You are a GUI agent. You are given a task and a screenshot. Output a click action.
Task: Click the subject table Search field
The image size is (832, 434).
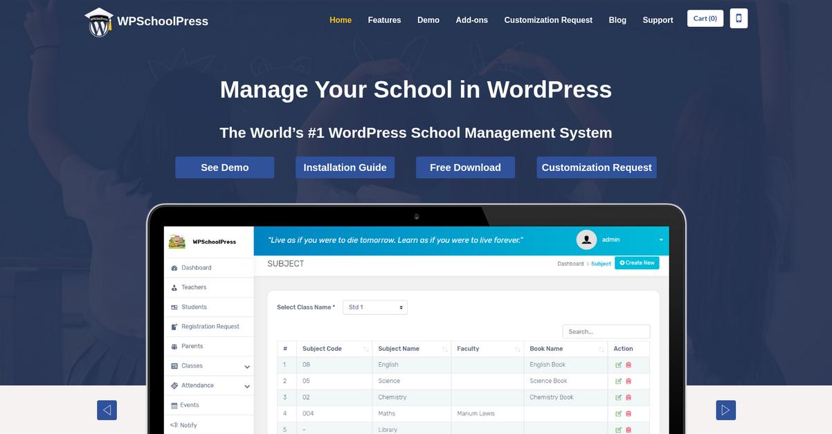click(x=606, y=332)
